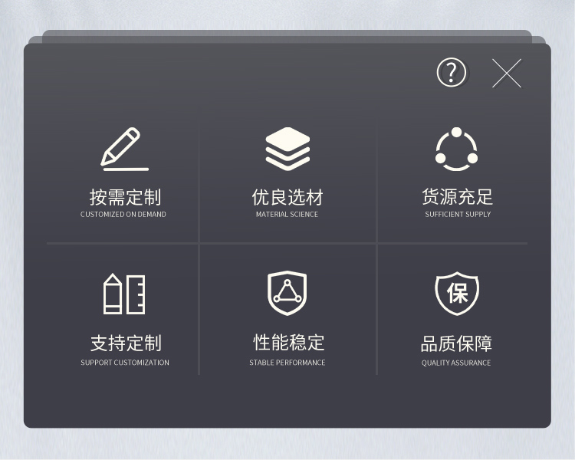Viewport: 575px width, 460px height.
Task: Click the shield with triangle icon
Action: (287, 293)
